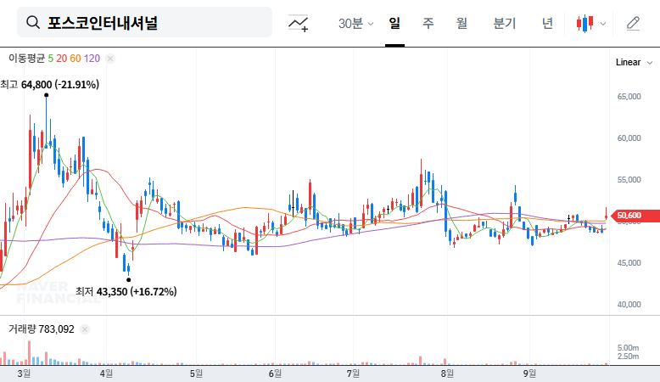This screenshot has width=660, height=382.
Task: Open the Linear scale dropdown
Action: pos(634,62)
